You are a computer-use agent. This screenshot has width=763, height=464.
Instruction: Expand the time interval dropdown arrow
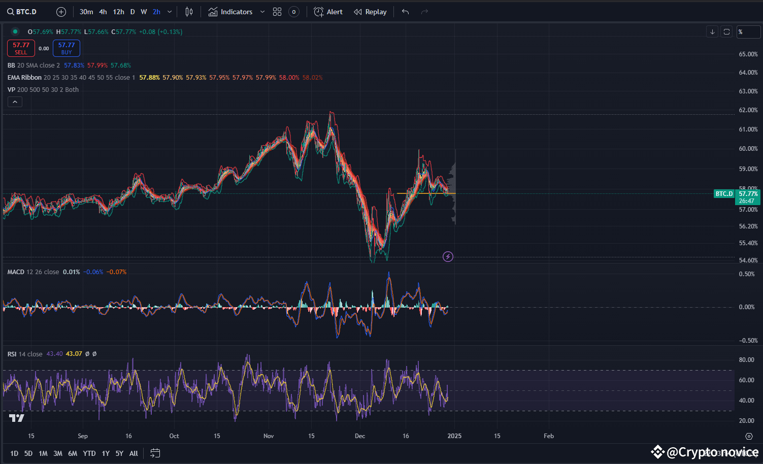[x=170, y=12]
